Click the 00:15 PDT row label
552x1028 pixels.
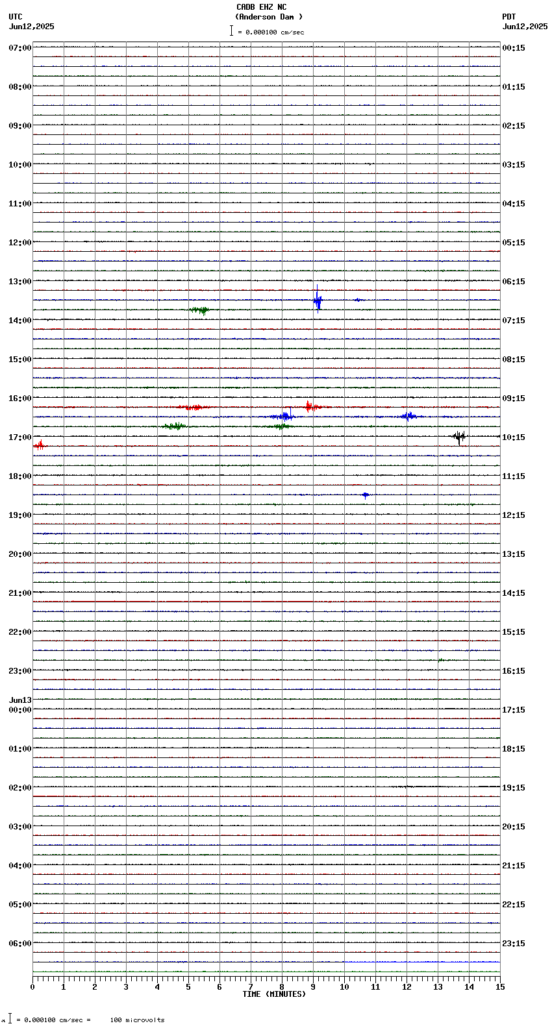(514, 48)
